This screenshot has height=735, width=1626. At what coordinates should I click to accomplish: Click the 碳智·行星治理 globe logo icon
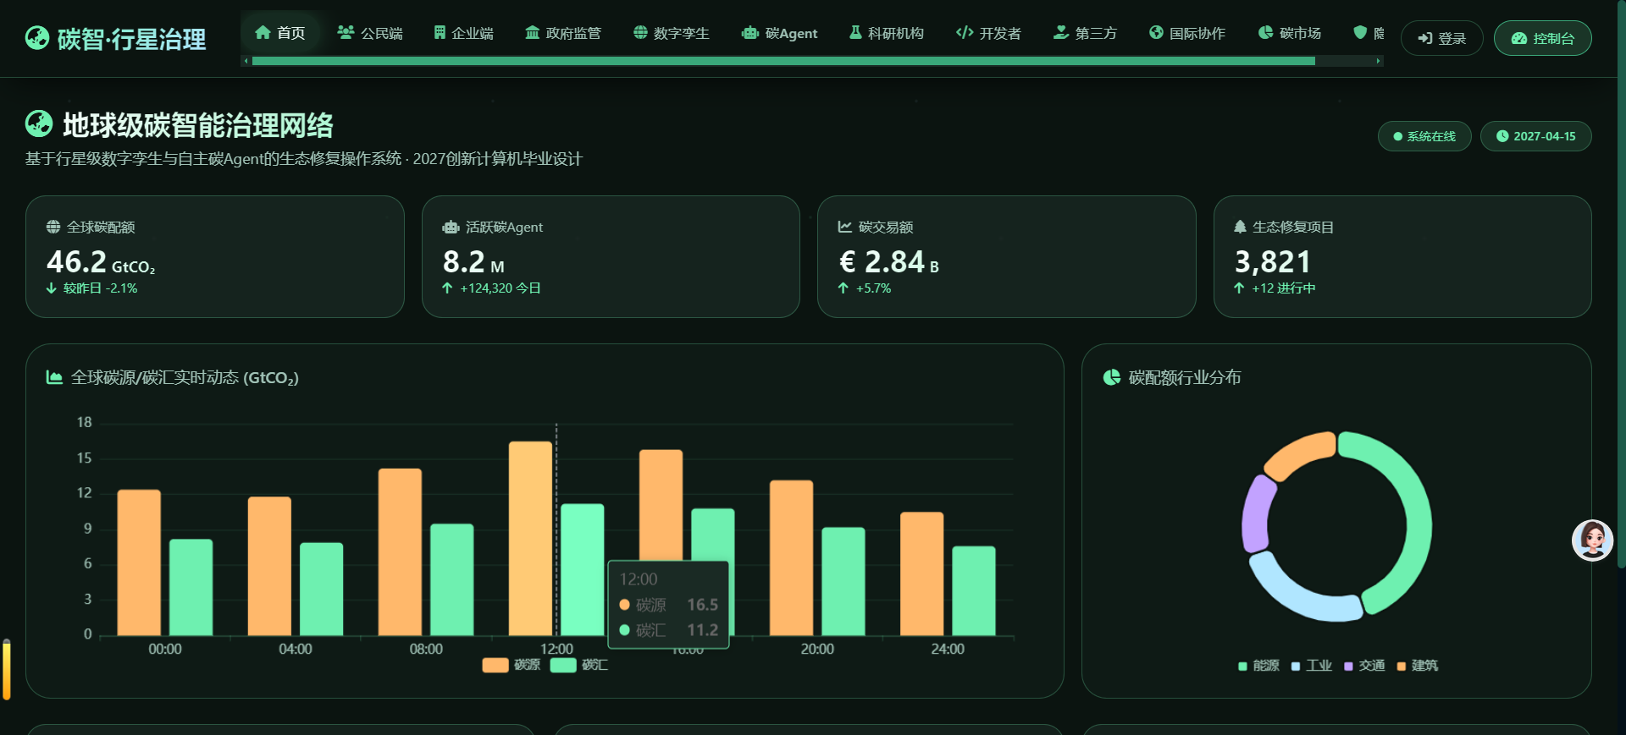(x=37, y=38)
